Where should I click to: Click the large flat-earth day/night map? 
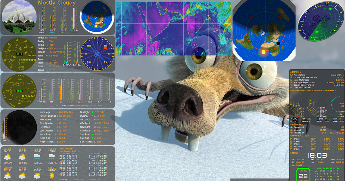[264, 31]
